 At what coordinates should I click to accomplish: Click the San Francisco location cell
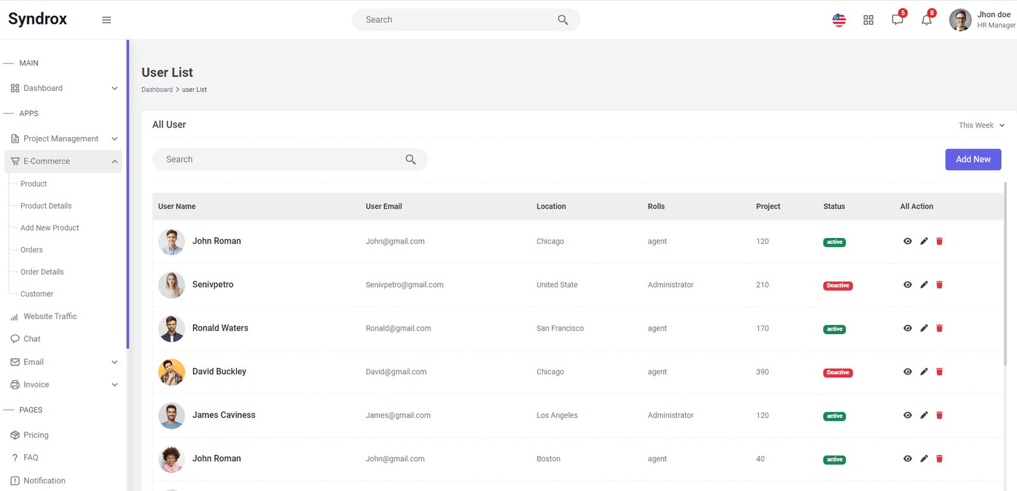coord(560,329)
